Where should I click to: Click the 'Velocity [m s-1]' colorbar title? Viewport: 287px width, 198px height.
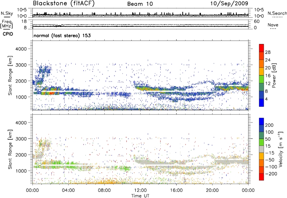[281, 149]
